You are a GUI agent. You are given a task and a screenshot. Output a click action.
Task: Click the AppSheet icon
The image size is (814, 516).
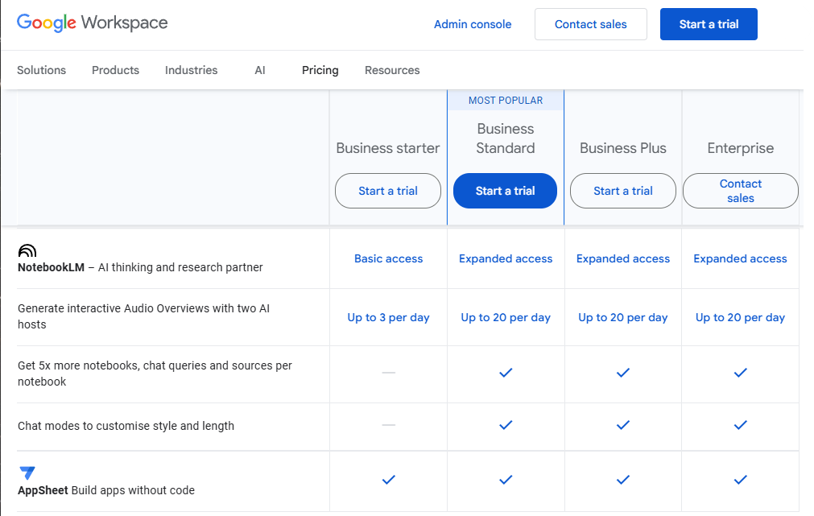(x=27, y=472)
